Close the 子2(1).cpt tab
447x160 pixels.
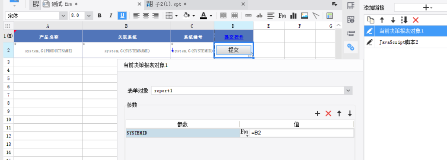pos(243,4)
